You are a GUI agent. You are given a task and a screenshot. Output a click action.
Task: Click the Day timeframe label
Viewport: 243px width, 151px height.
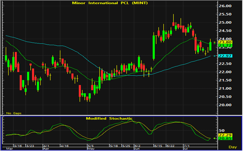233,147
